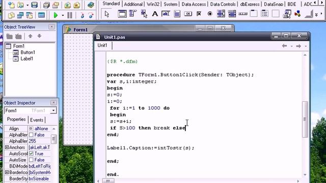Switch to the Additional palette tab
The width and height of the screenshot is (326, 183).
(x=133, y=4)
